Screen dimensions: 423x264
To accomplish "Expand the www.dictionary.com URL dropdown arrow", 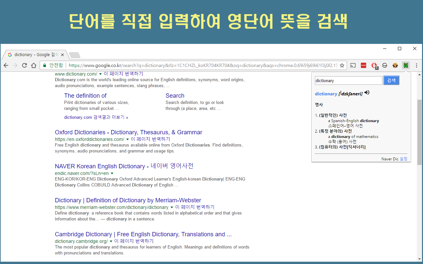I will point(100,74).
